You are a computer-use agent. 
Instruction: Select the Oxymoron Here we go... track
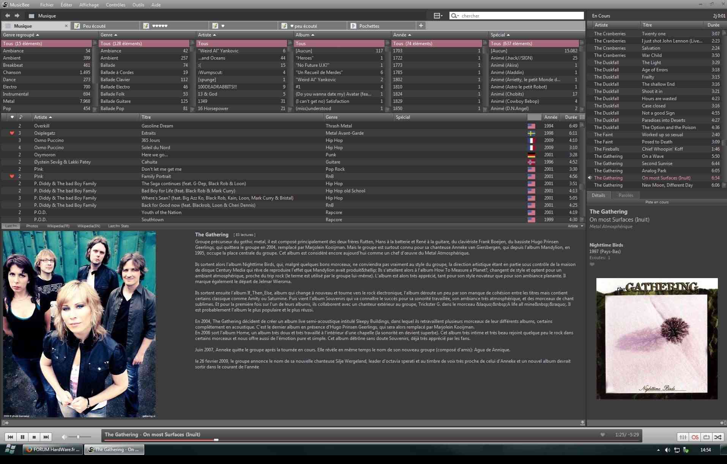click(290, 155)
